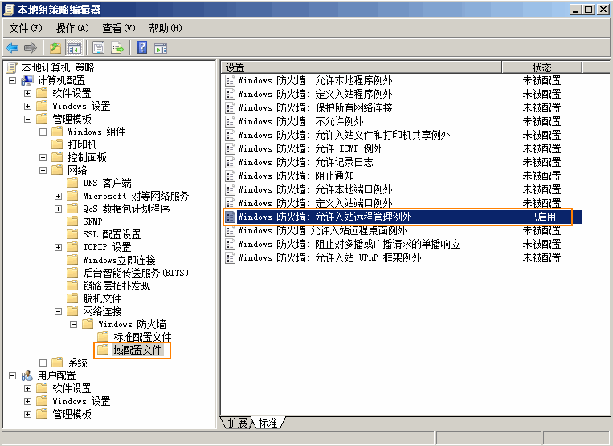Expand Windows 设置 under 计算机配置
The image size is (613, 446).
(x=28, y=106)
